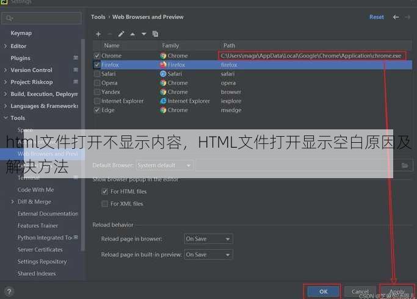The width and height of the screenshot is (417, 299).
Task: Open the Keymap settings page
Action: coord(21,33)
